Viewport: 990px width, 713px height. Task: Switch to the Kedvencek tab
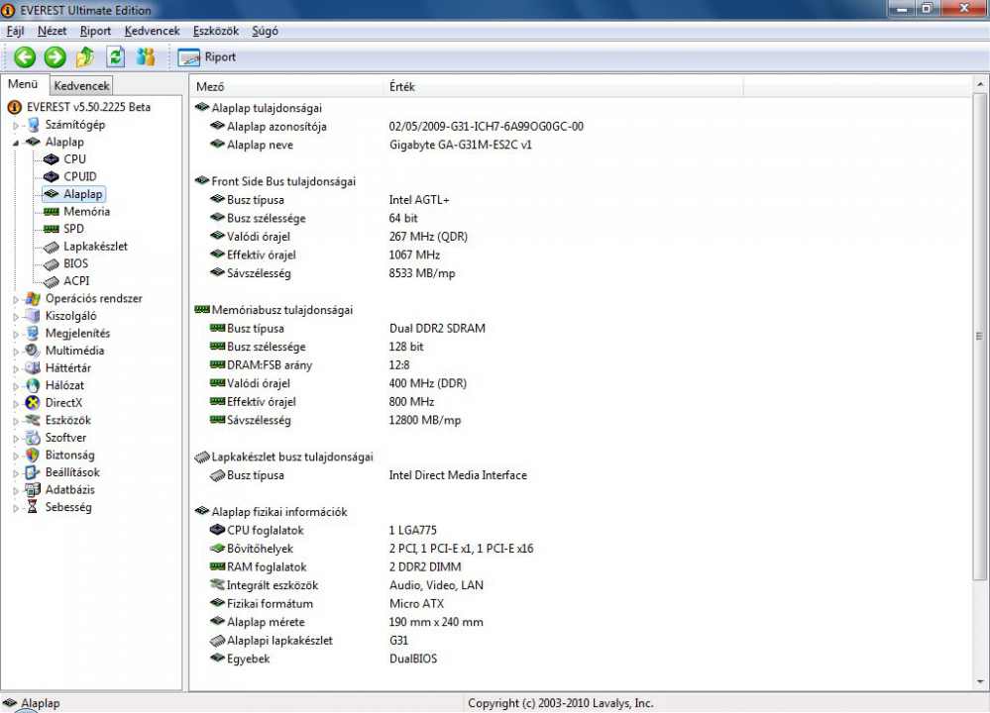click(81, 85)
